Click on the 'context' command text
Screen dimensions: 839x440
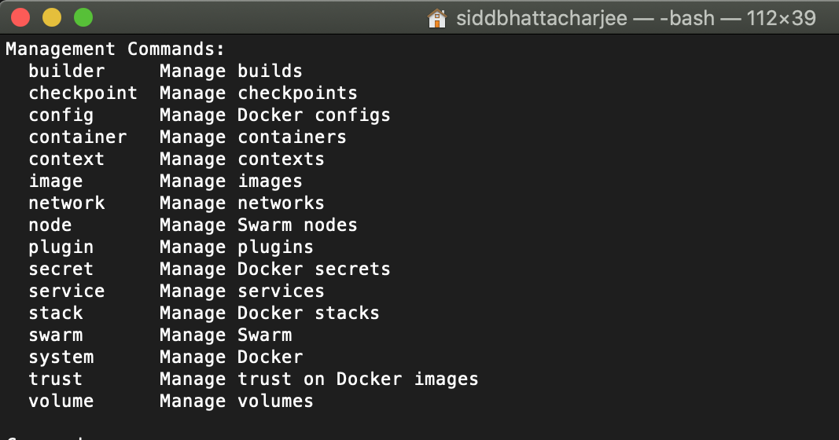tap(66, 159)
